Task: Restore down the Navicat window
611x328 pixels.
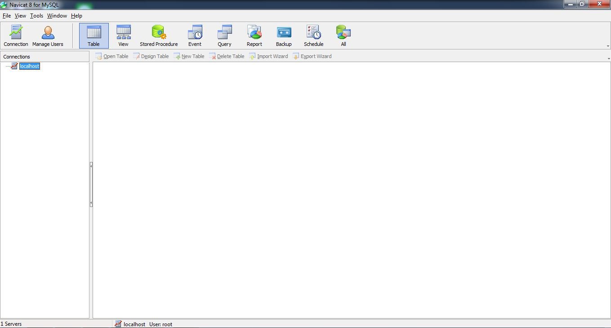Action: (582, 4)
